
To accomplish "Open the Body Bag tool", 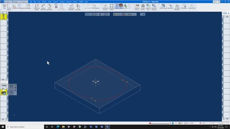I will [28, 6].
